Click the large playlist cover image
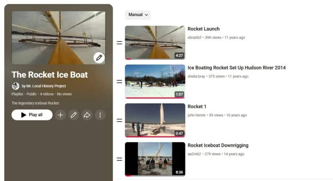This screenshot has height=181, width=333. tap(58, 38)
